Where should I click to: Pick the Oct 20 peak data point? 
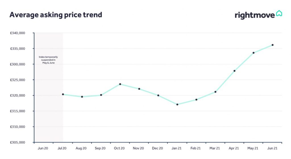pos(120,84)
